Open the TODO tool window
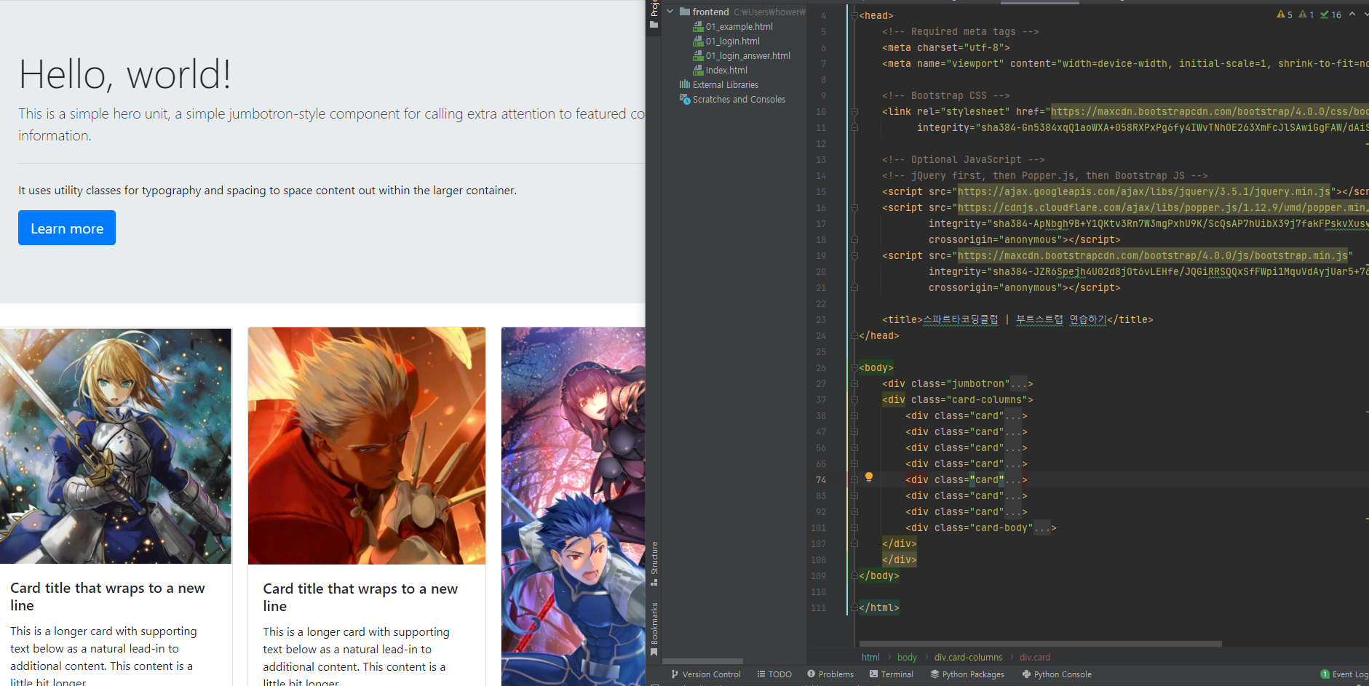Viewport: 1369px width, 686px height. coord(774,674)
